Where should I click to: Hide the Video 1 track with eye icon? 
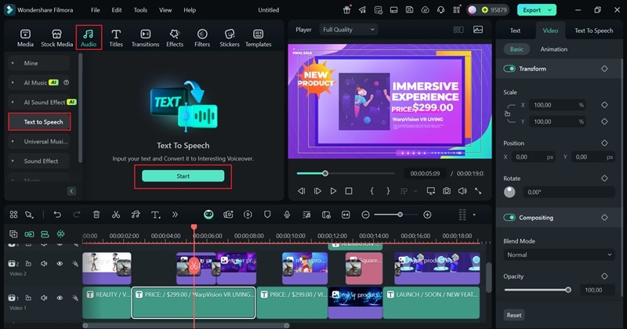[x=60, y=298]
